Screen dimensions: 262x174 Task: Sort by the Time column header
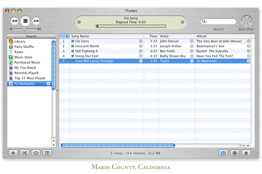point(151,36)
